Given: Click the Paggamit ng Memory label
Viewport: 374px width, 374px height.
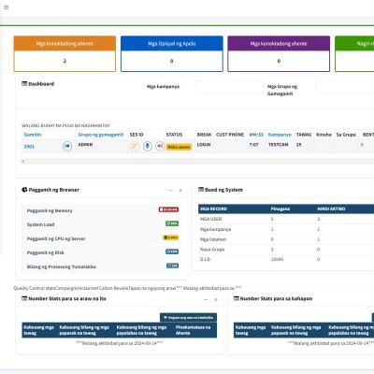Looking at the screenshot, I should tap(50, 210).
